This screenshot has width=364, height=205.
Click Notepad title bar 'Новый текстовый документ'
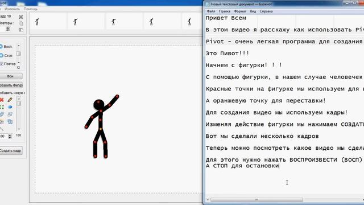[x=241, y=4]
